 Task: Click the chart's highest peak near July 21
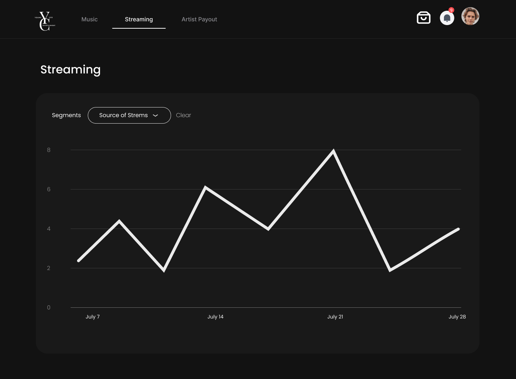click(334, 151)
